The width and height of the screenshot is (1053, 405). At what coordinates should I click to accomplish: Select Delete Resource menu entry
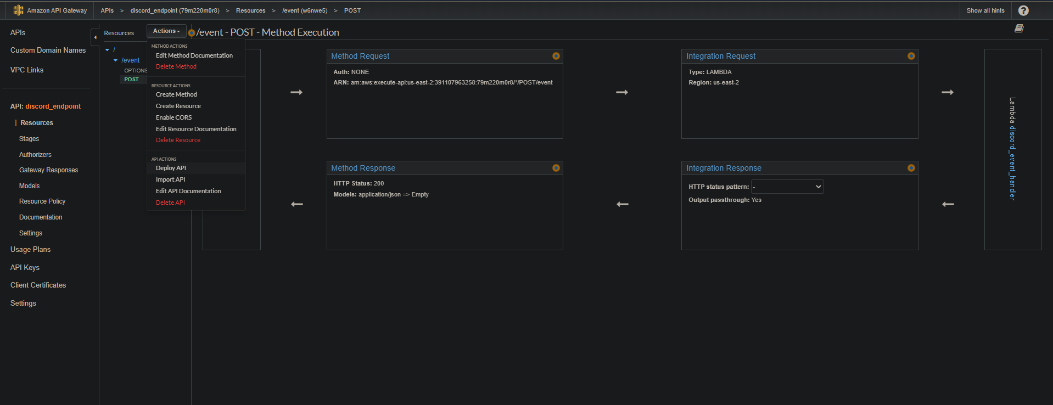tap(178, 140)
